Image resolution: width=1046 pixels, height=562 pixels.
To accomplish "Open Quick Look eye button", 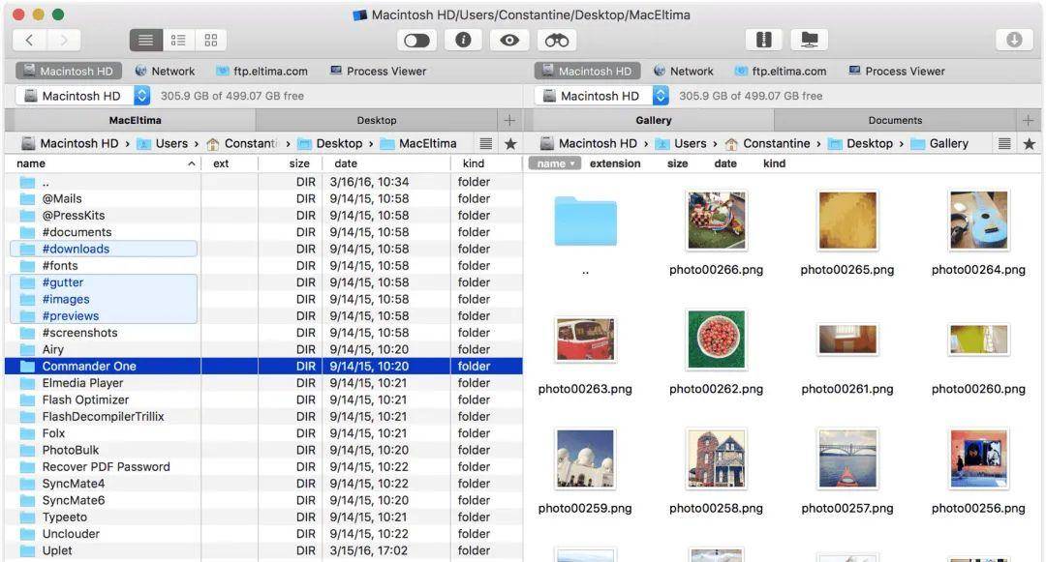I will (509, 40).
